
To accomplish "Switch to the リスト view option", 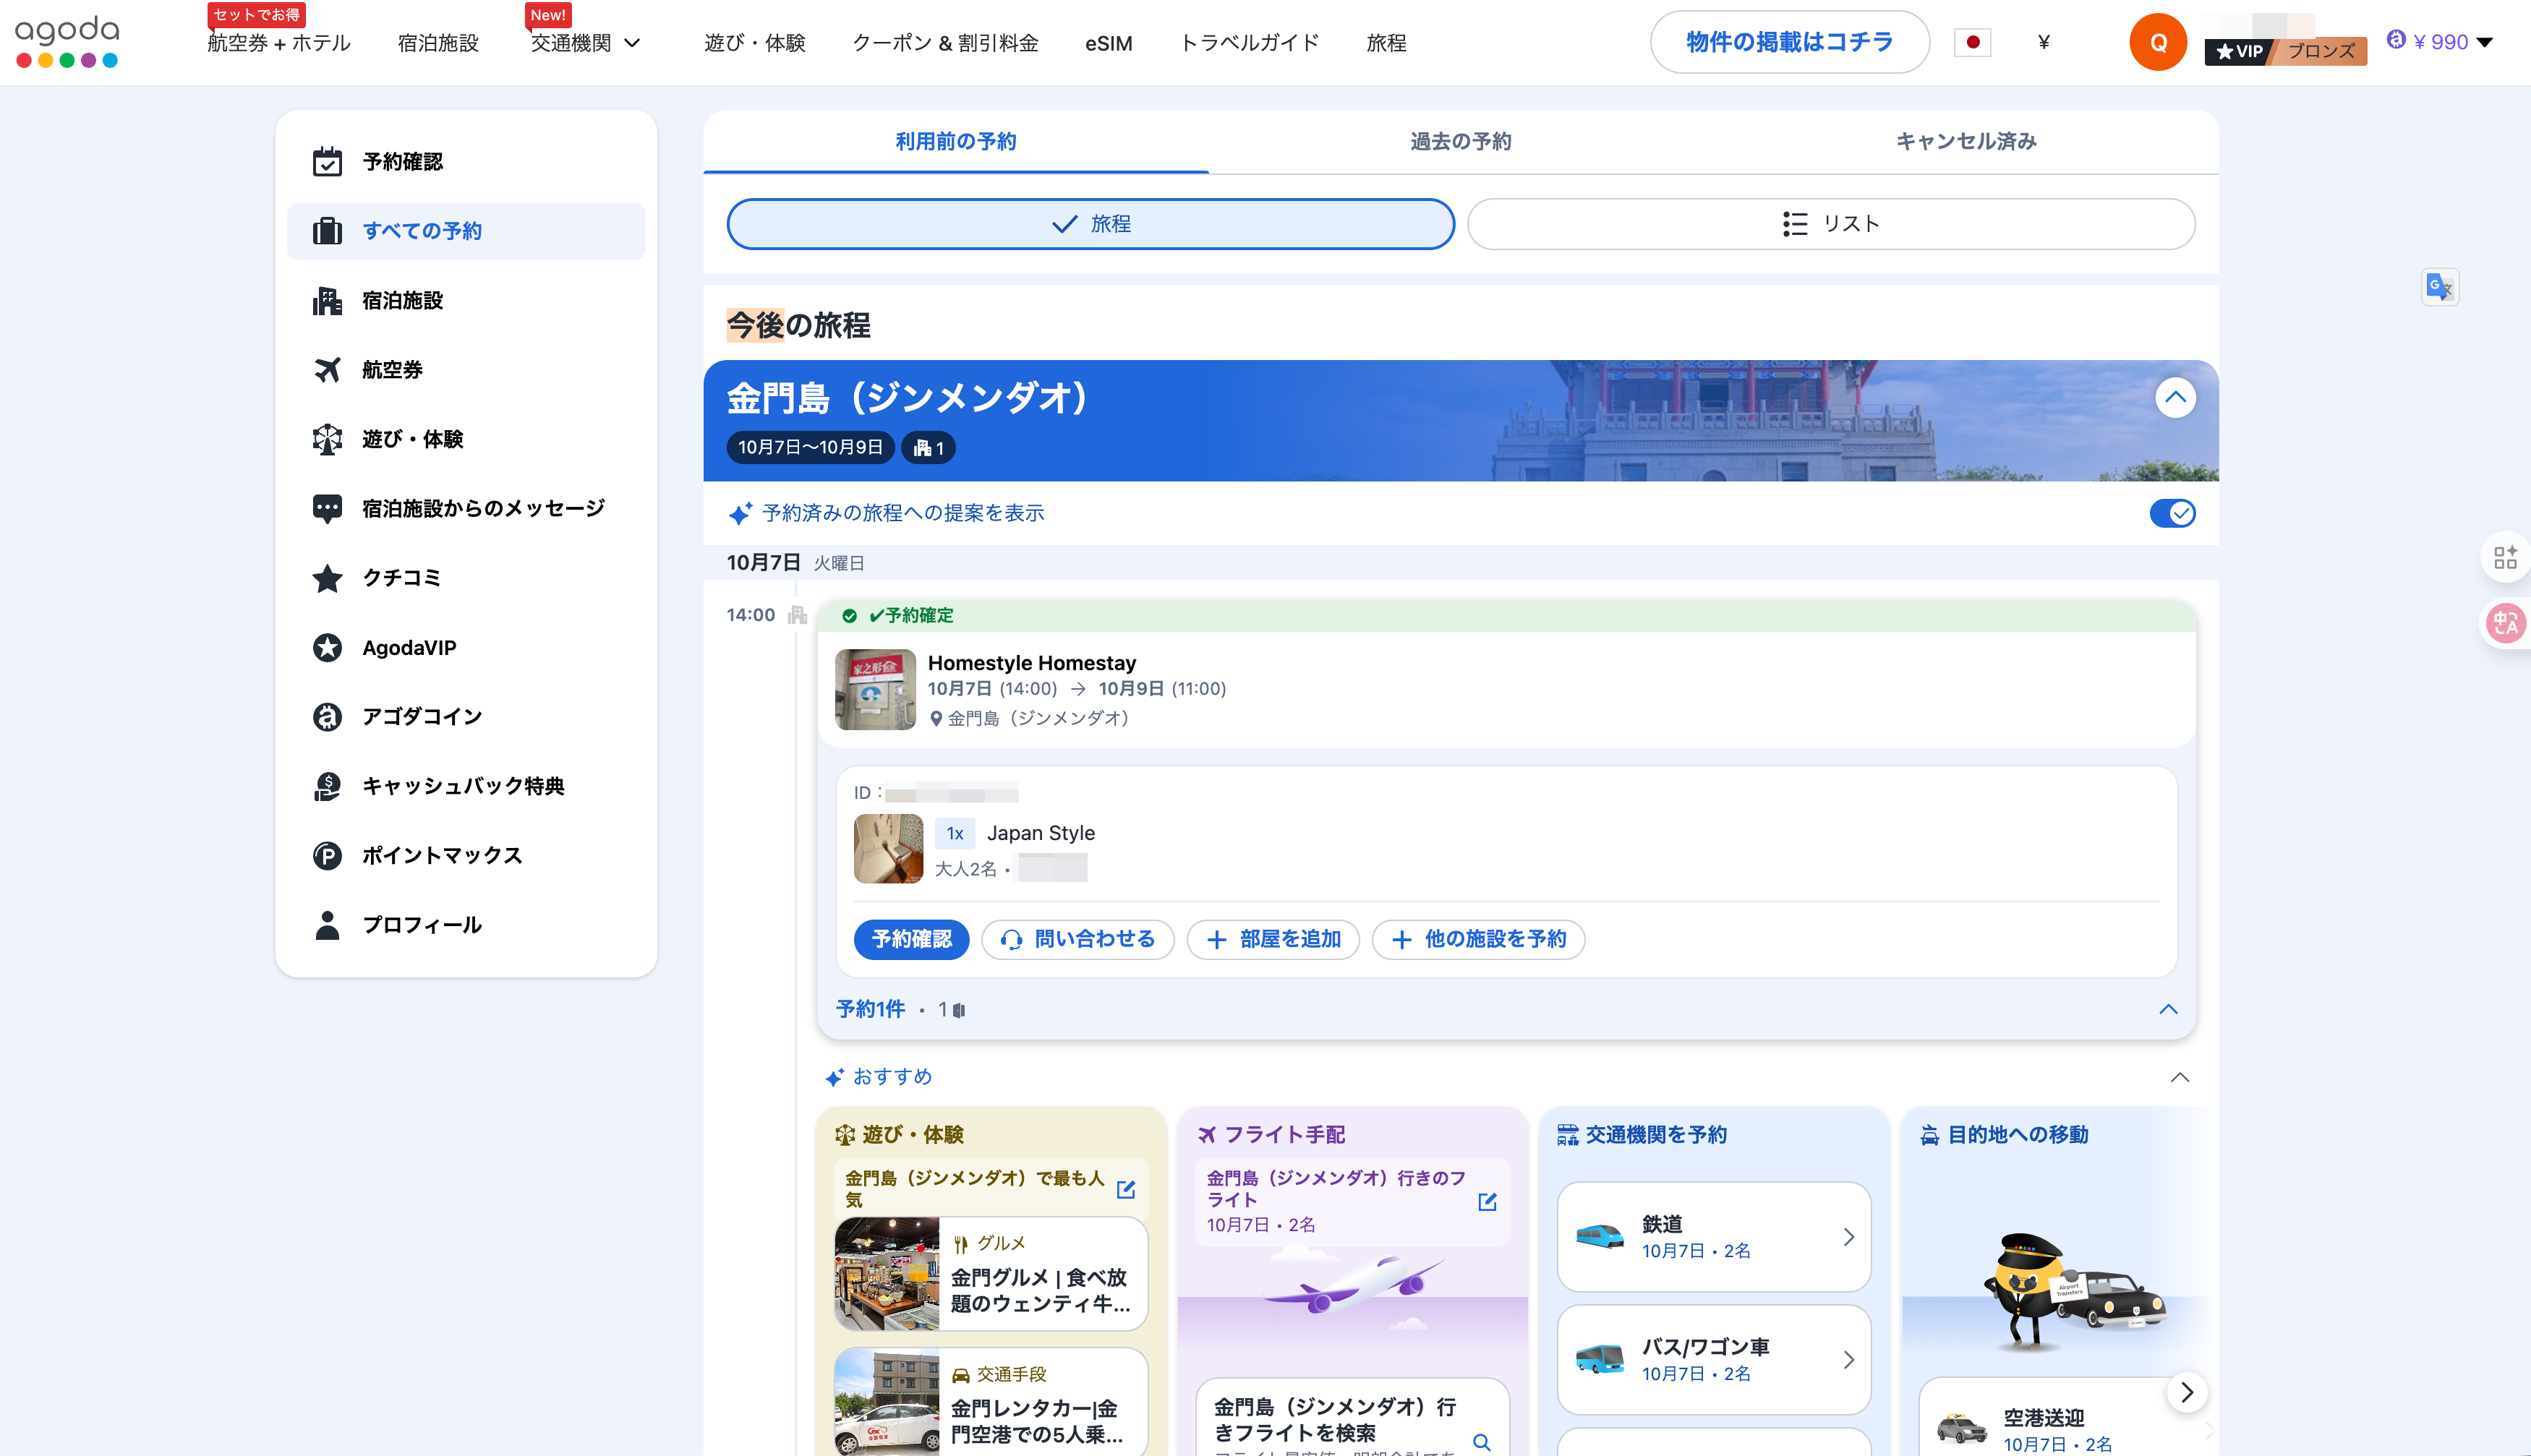I will (1830, 224).
